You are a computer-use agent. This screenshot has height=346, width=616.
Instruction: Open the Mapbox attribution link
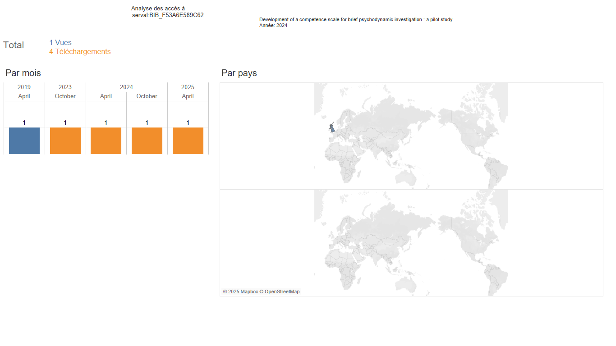tap(240, 291)
